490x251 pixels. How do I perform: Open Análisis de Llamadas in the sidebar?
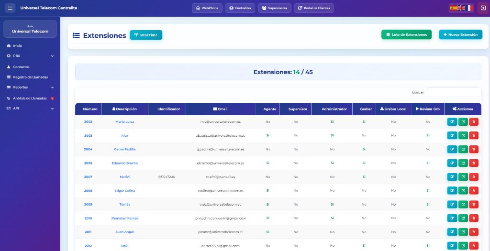(30, 98)
